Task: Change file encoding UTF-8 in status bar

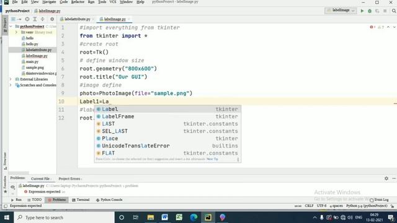Action: click(321, 206)
